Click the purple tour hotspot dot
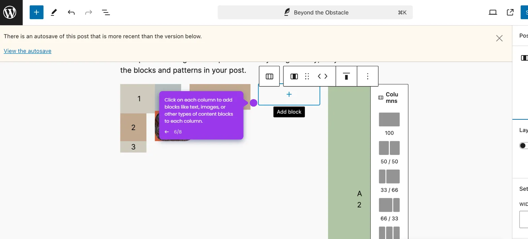 (254, 103)
